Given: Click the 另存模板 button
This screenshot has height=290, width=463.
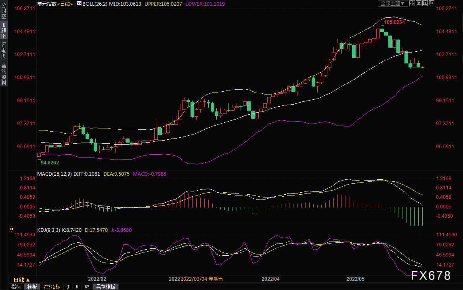Looking at the screenshot, I should (x=106, y=287).
